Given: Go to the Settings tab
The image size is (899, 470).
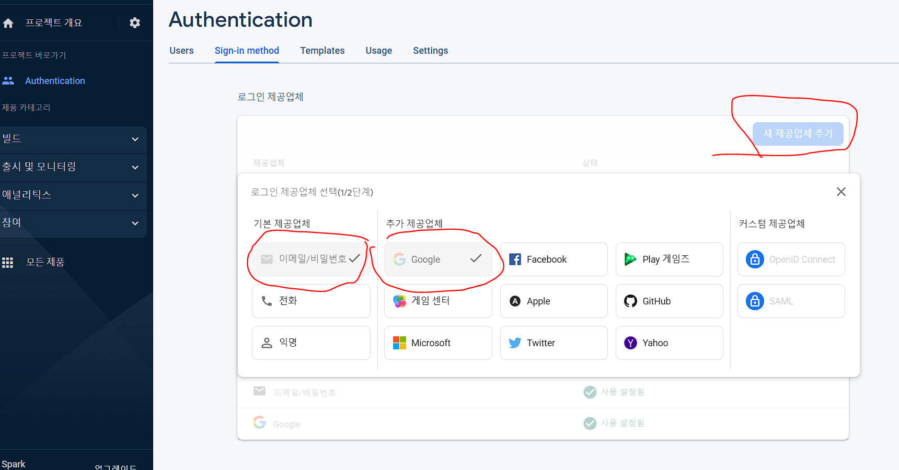Looking at the screenshot, I should (x=430, y=51).
